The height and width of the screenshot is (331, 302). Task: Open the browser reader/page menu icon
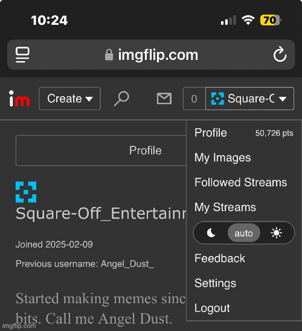22,54
